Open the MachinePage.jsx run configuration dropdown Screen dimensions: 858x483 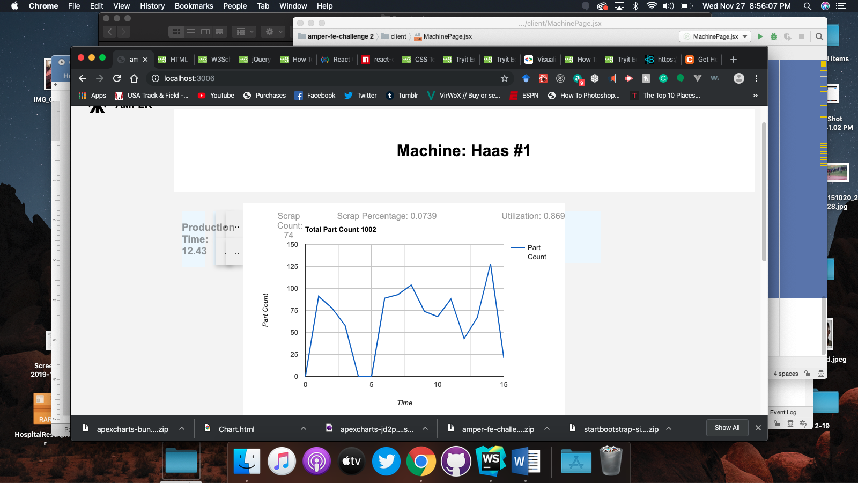pyautogui.click(x=715, y=36)
